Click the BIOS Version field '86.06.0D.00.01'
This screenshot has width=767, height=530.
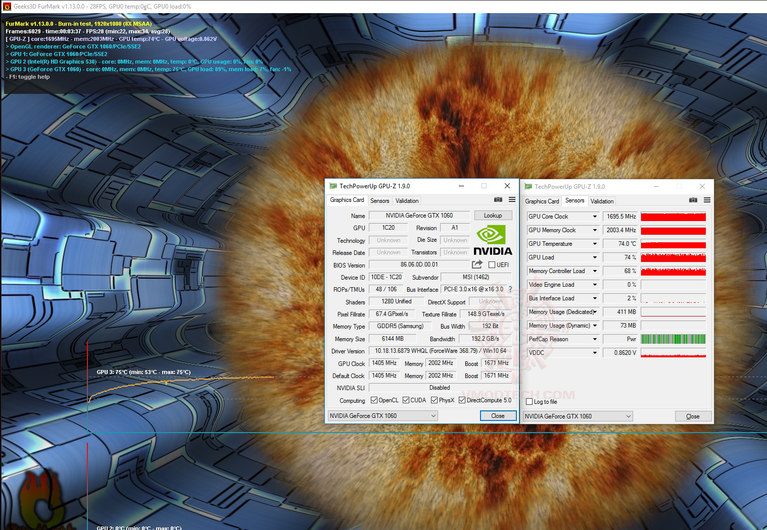click(419, 264)
